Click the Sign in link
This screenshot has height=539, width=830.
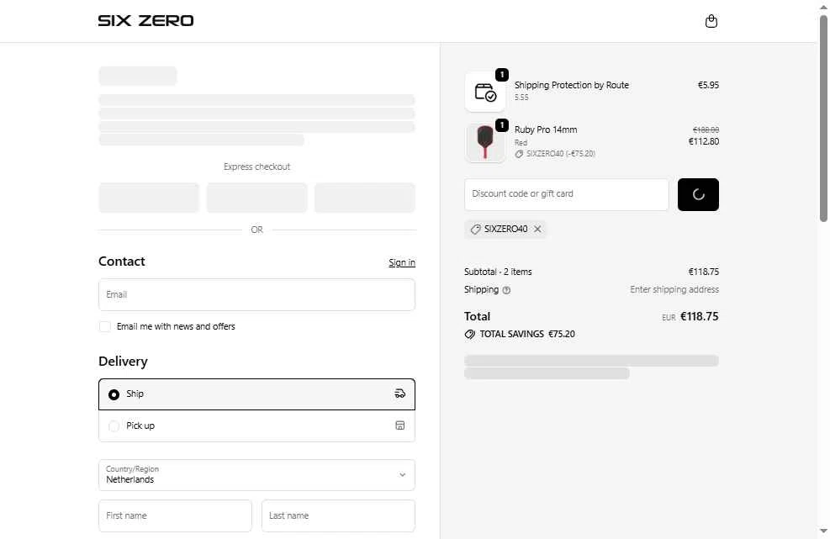[402, 262]
